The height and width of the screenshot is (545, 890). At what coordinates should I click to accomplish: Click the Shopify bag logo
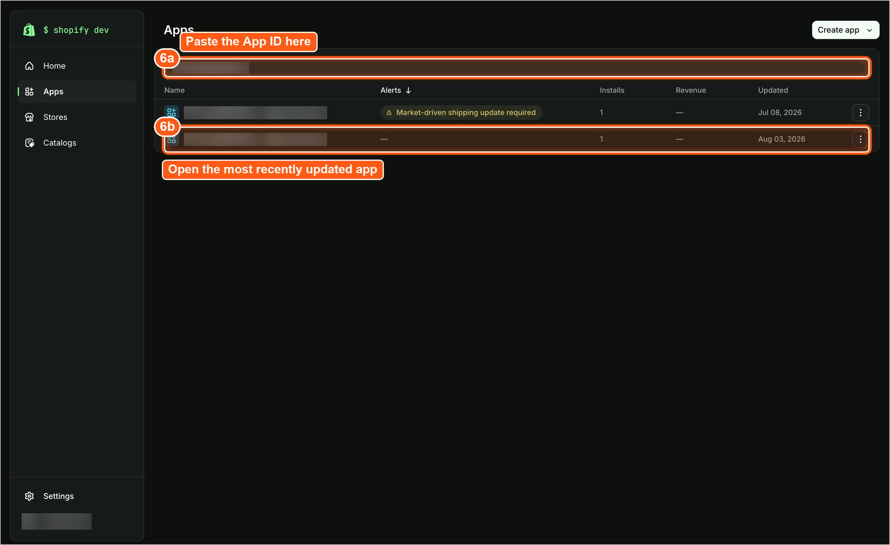(x=29, y=30)
